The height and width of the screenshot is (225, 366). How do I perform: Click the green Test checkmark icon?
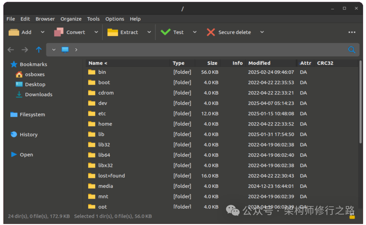coord(165,32)
